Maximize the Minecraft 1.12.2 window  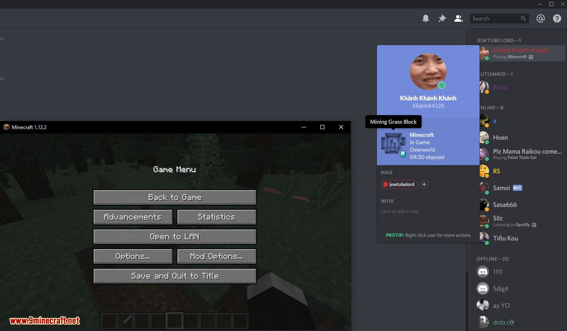click(x=322, y=127)
